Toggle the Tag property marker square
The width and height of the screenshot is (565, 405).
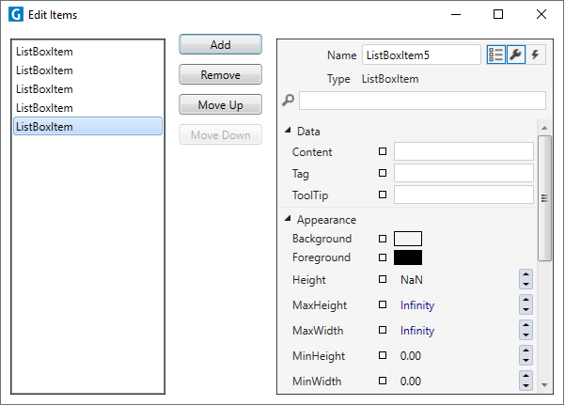tap(383, 173)
